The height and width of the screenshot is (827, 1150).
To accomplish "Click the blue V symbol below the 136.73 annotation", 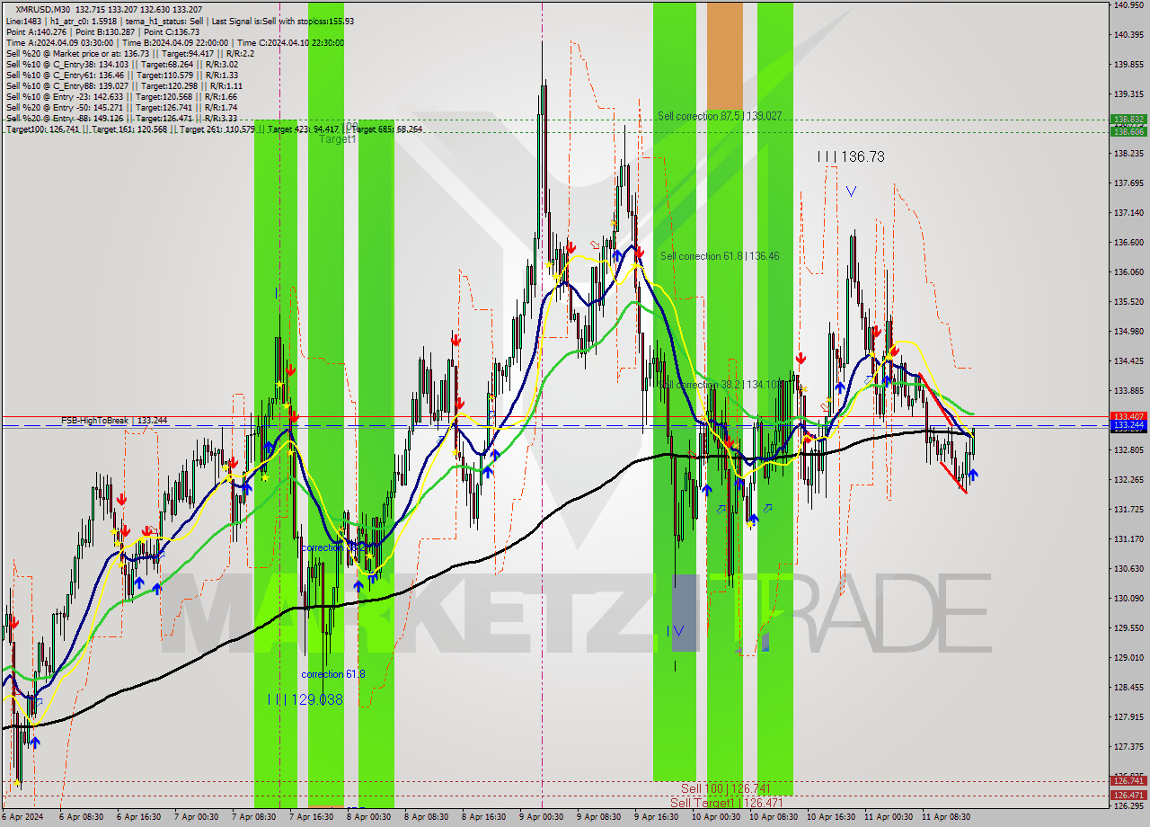I will (x=851, y=191).
